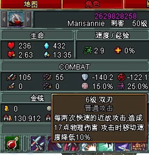Click the orange plus experience bonus icon

(118, 50)
